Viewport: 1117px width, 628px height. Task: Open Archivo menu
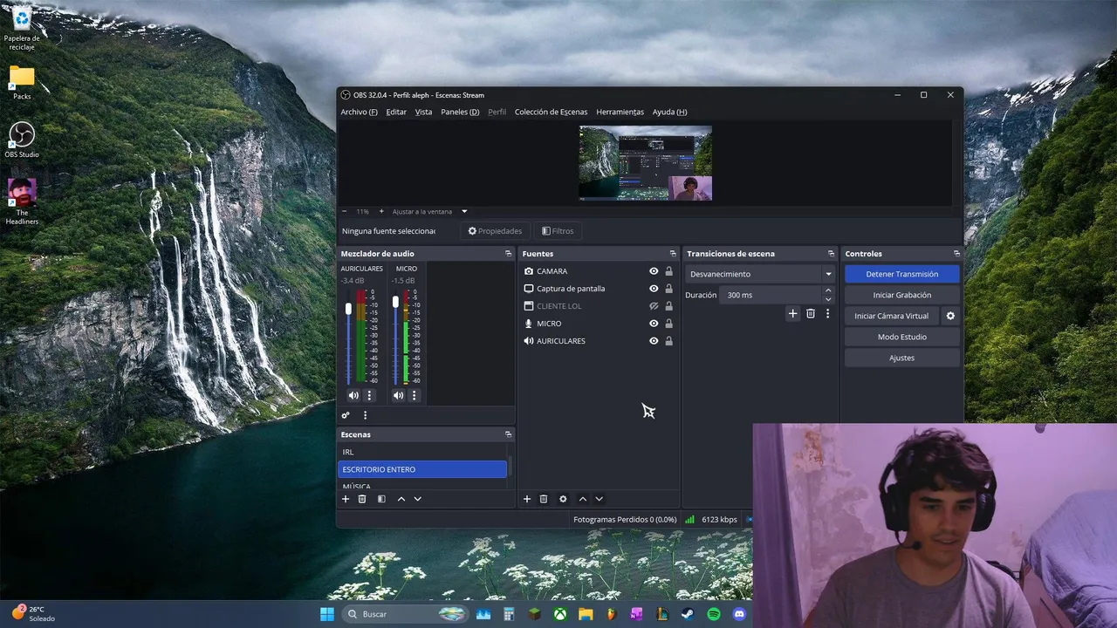pos(359,112)
